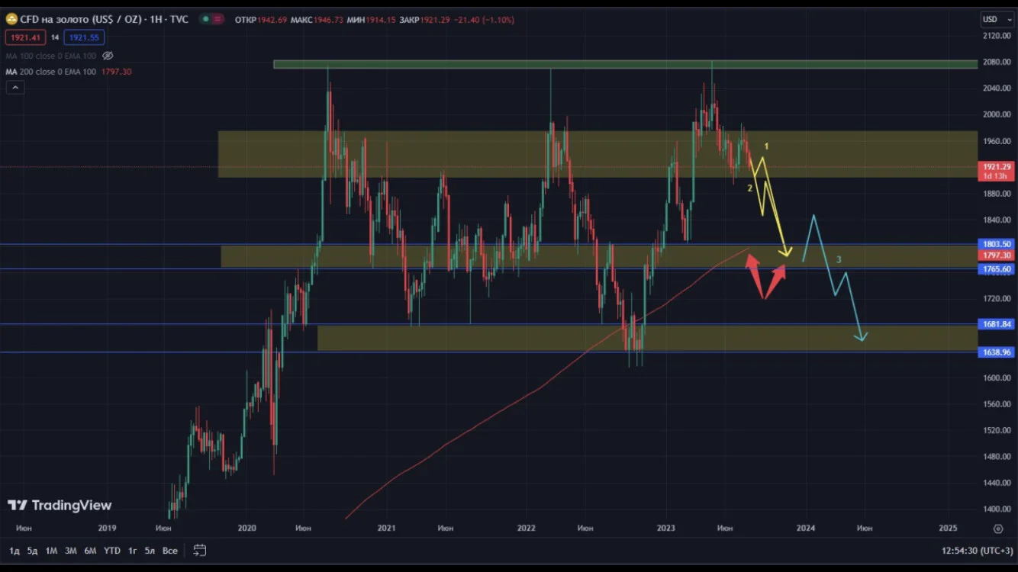1018x572 pixels.
Task: Click the 2080.00 tick on the price scale
Action: 997,62
